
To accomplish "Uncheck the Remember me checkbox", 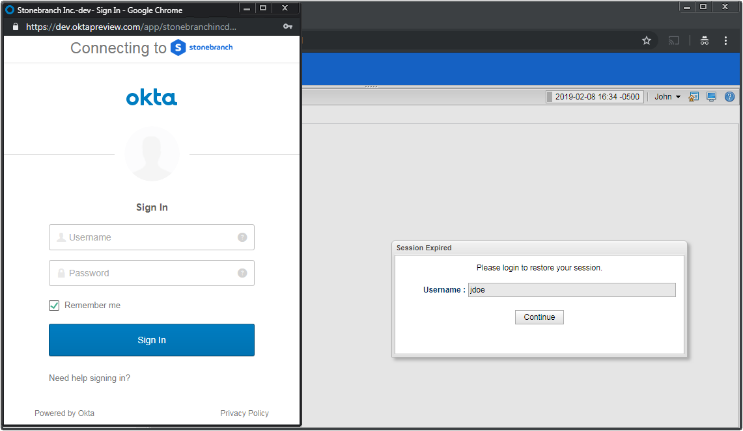I will [x=54, y=306].
